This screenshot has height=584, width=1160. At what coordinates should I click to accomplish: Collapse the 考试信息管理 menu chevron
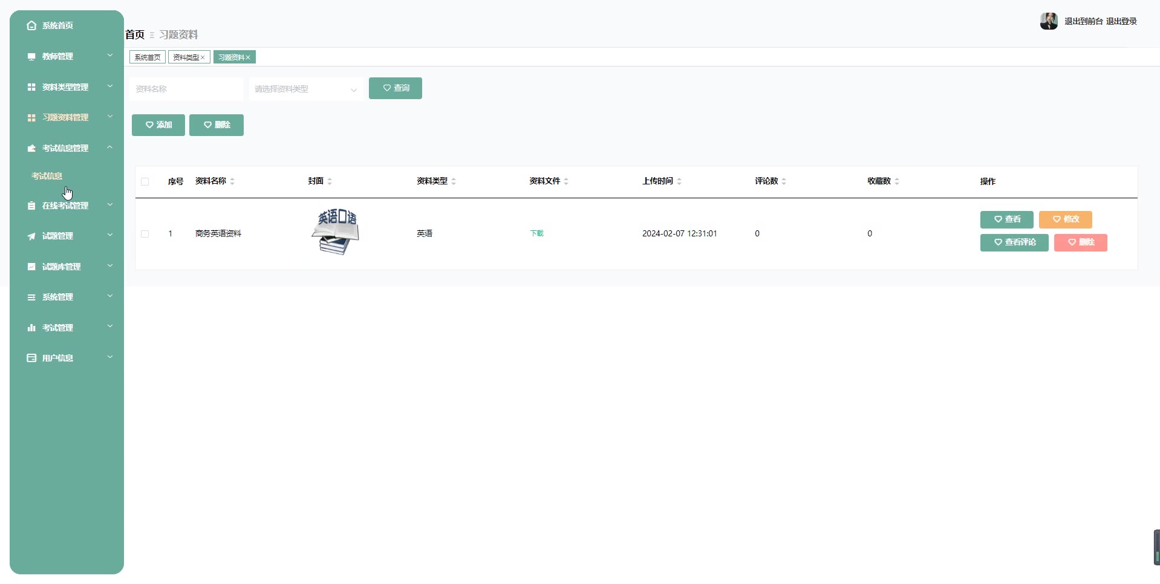(x=110, y=148)
